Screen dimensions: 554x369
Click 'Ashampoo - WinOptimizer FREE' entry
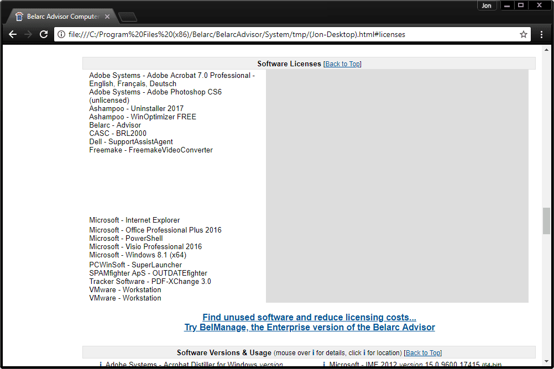pos(143,117)
